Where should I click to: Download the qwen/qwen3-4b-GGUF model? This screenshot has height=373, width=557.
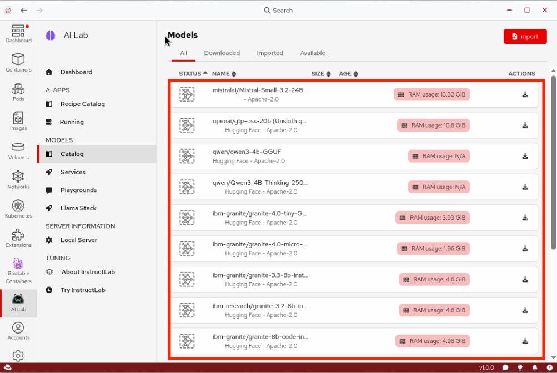coord(525,156)
